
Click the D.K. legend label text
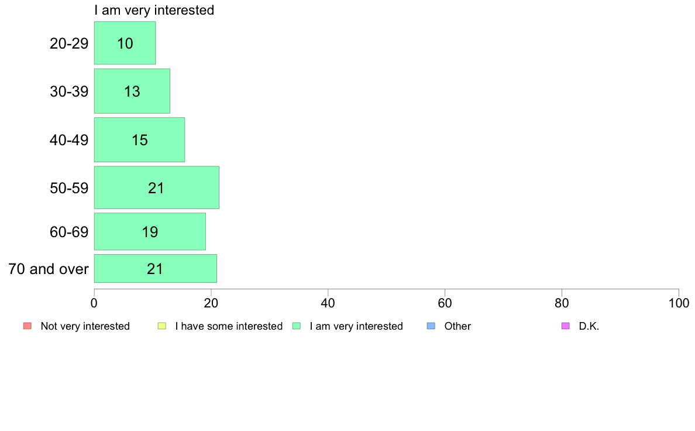(x=589, y=326)
